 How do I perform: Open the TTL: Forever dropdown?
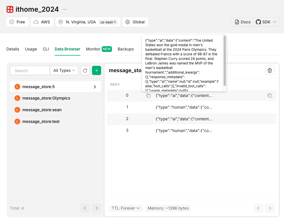(x=126, y=208)
